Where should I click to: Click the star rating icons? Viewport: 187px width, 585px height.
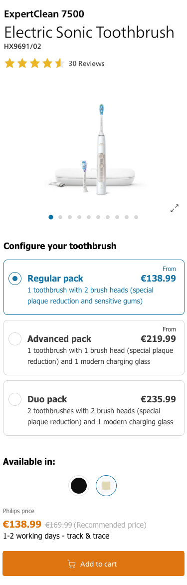pos(34,63)
